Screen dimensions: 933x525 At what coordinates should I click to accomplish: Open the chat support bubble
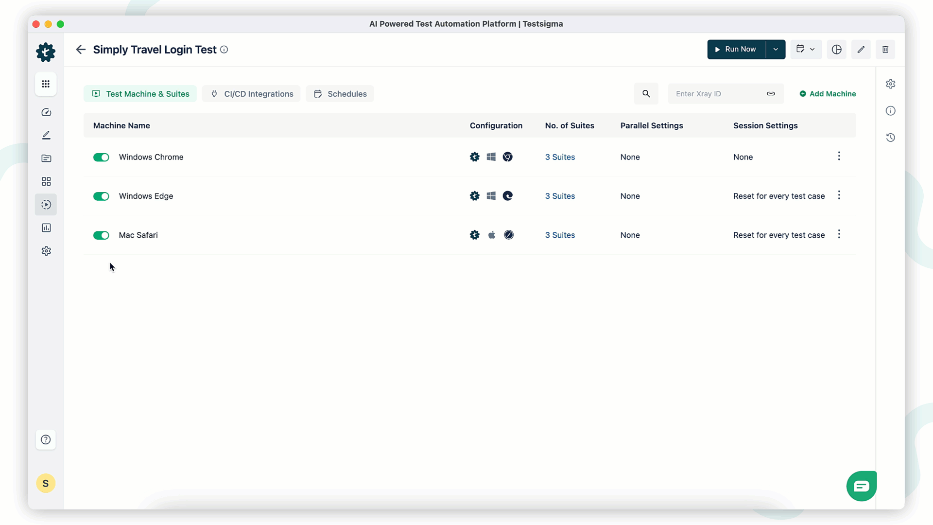pos(862,486)
